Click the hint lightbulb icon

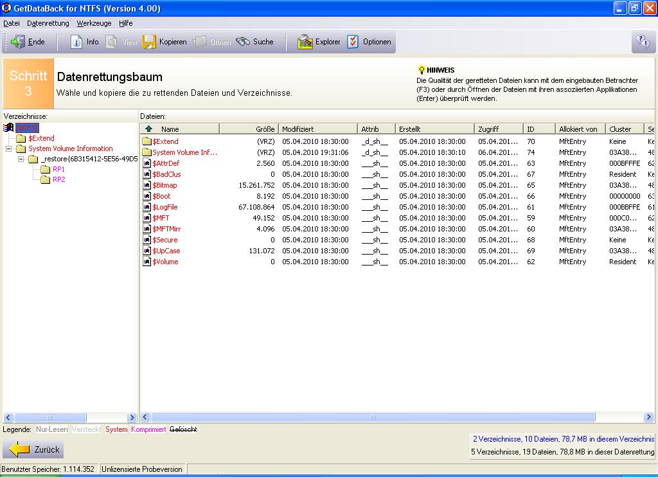point(422,70)
